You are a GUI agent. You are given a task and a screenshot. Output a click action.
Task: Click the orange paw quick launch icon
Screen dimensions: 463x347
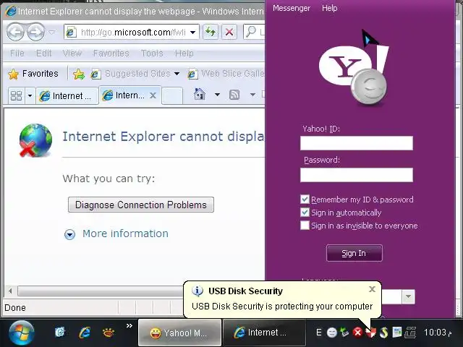(x=109, y=333)
